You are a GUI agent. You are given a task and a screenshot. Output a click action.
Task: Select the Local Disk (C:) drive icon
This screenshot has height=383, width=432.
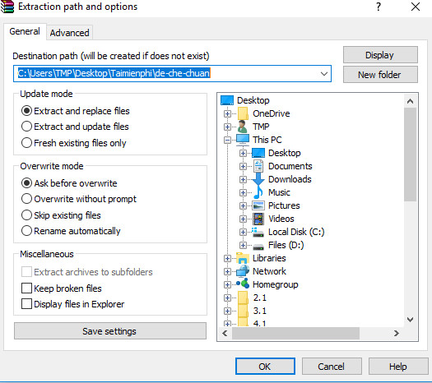click(258, 232)
